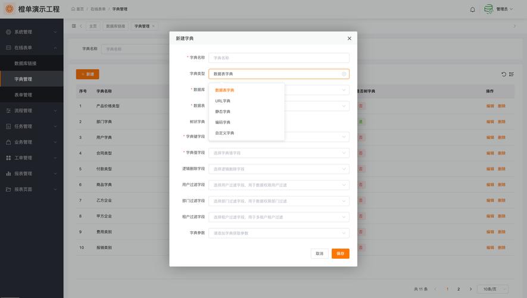Open 表单管理 in the sidebar
Image resolution: width=527 pixels, height=298 pixels.
point(32,95)
